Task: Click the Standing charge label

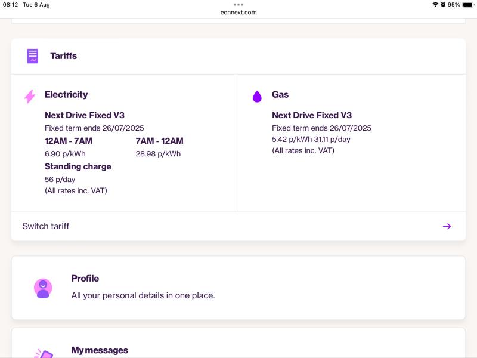Action: point(78,166)
